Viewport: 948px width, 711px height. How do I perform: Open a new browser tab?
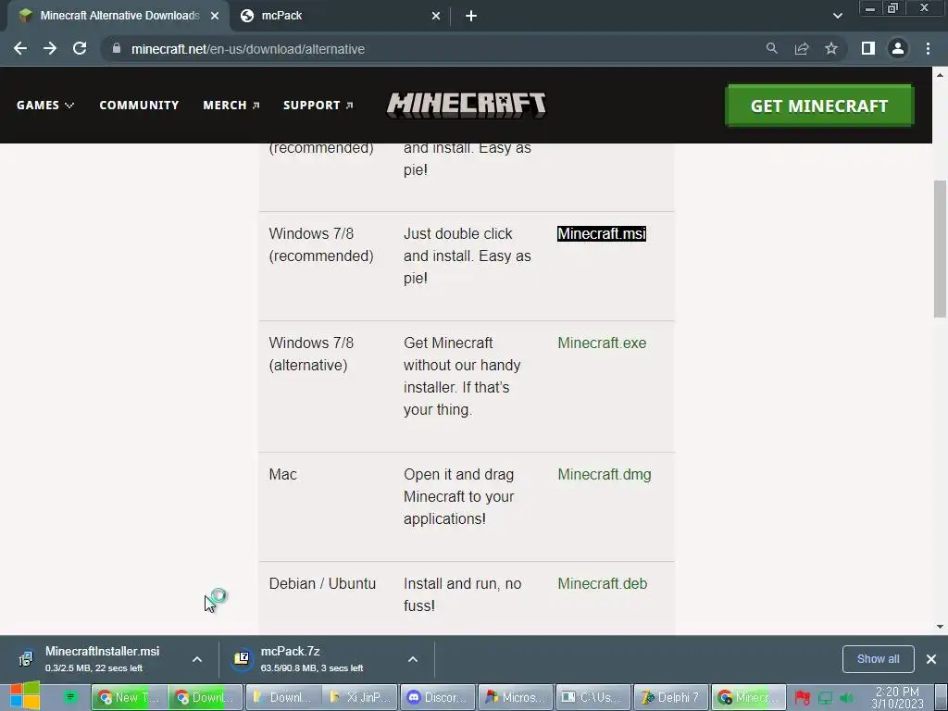point(471,16)
